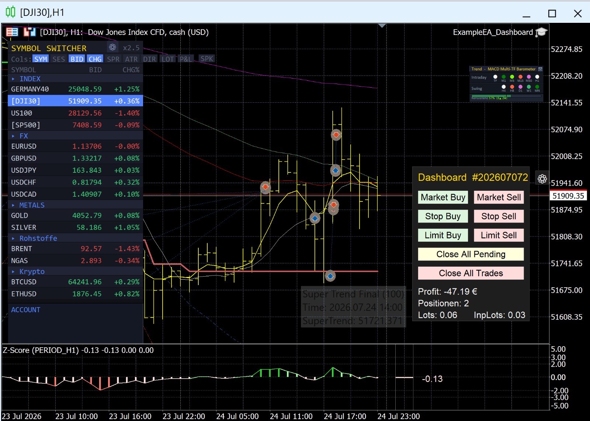Collapse the Krypto group
Image resolution: width=590 pixels, height=421 pixels.
click(75, 271)
